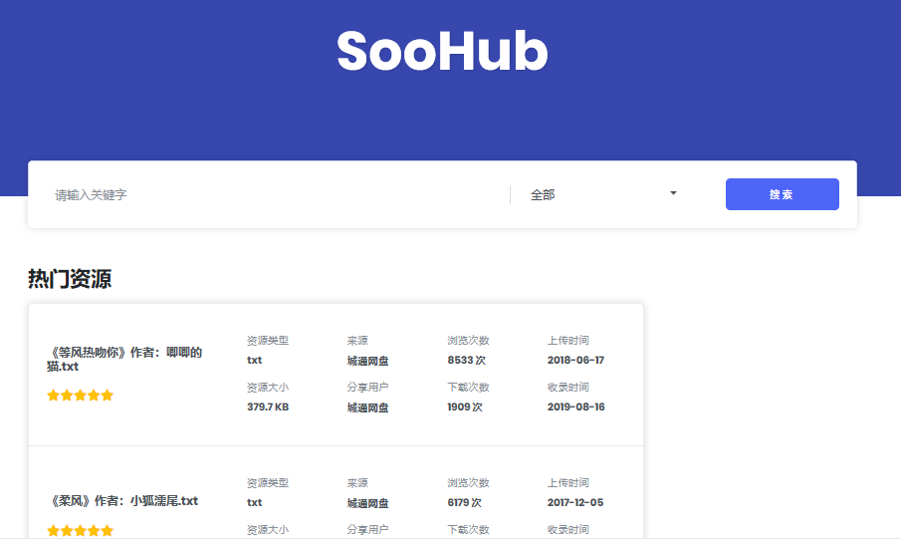Click the 搜索 button
The width and height of the screenshot is (901, 543).
pos(783,194)
